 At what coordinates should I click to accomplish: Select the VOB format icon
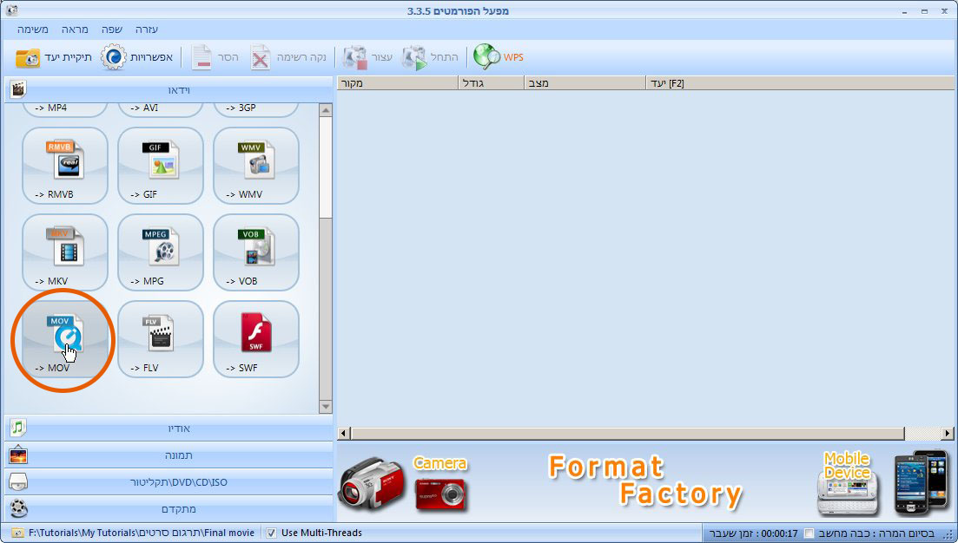(x=256, y=252)
